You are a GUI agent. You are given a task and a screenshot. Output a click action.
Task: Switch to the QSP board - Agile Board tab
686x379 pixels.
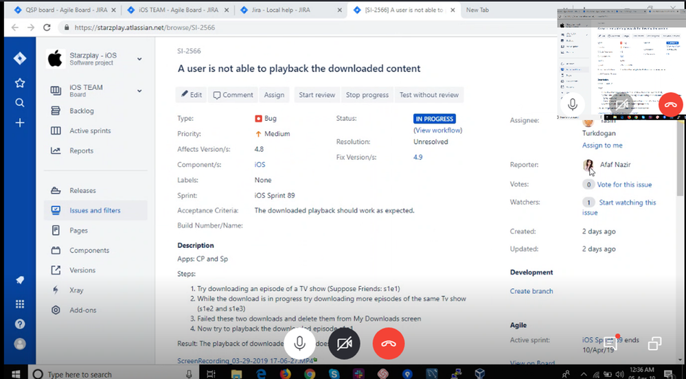coord(65,10)
